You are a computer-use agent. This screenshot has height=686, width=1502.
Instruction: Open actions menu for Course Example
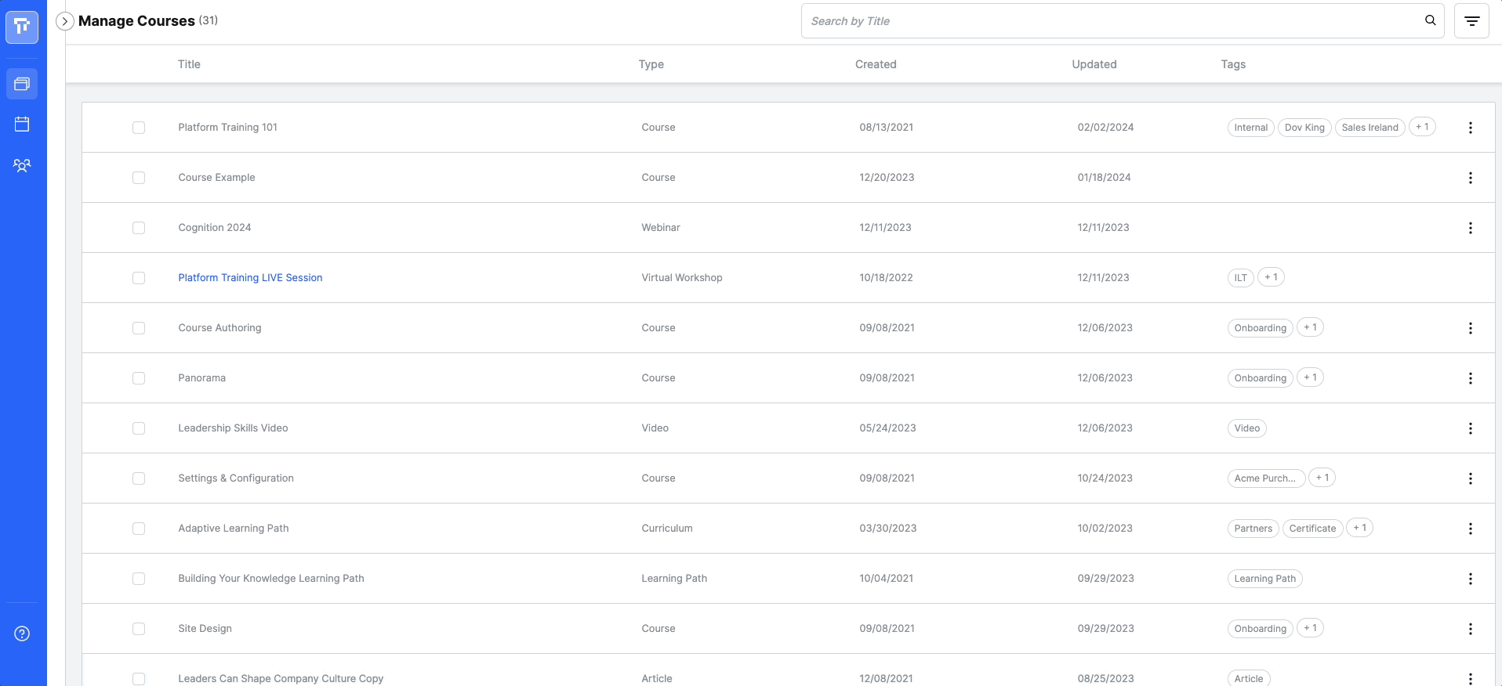coord(1470,178)
